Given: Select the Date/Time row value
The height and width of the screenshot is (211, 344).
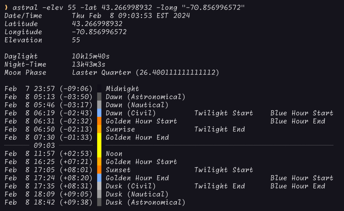Looking at the screenshot, I should 131,16.
